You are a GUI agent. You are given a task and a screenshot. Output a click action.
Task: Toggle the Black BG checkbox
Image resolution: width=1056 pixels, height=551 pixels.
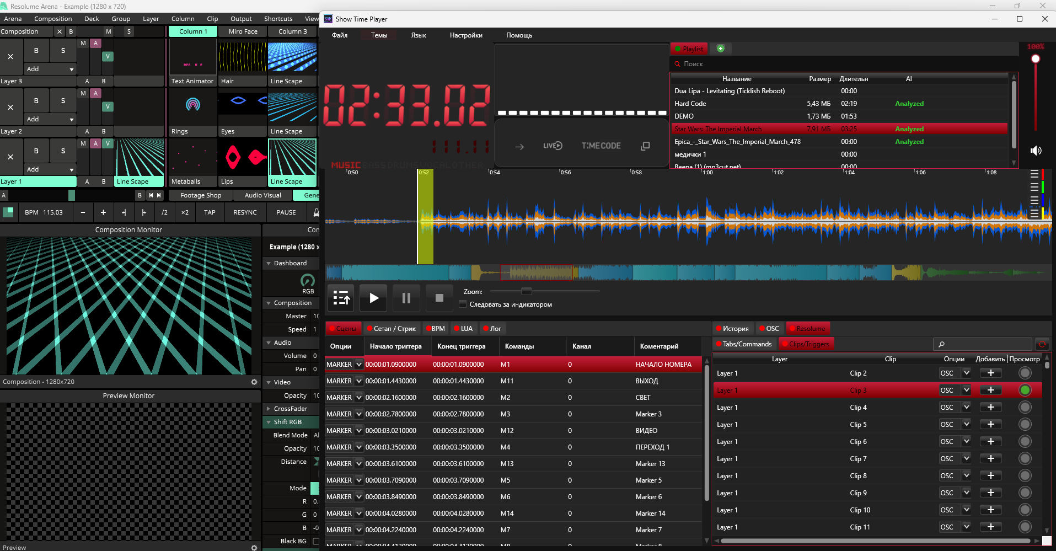coord(316,541)
